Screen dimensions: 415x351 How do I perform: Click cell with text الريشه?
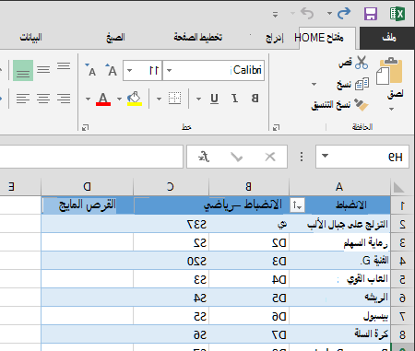[339, 298]
